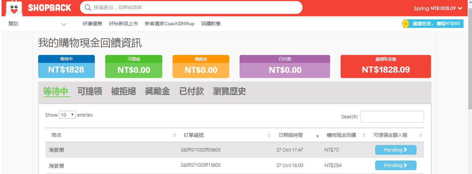Viewport: 472px width, 174px height.
Task: Sort by 訂單編號 column
Action: (x=225, y=135)
